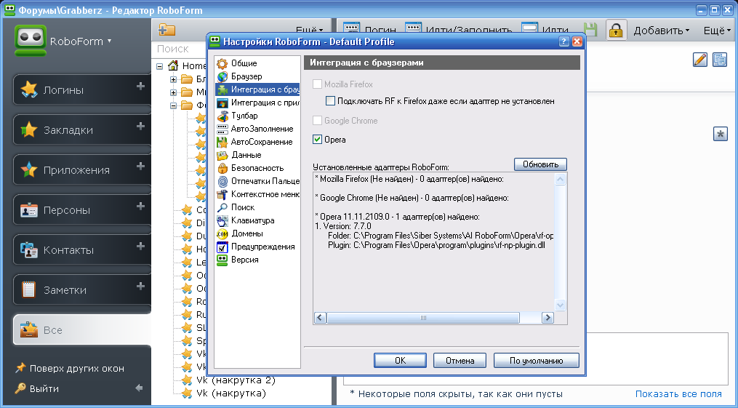Click the По умолчанию button

[536, 361]
